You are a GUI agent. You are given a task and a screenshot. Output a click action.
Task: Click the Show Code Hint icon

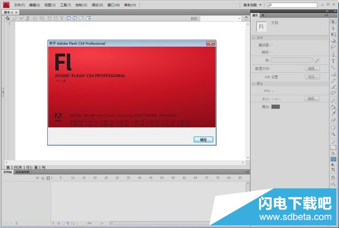click(35, 19)
